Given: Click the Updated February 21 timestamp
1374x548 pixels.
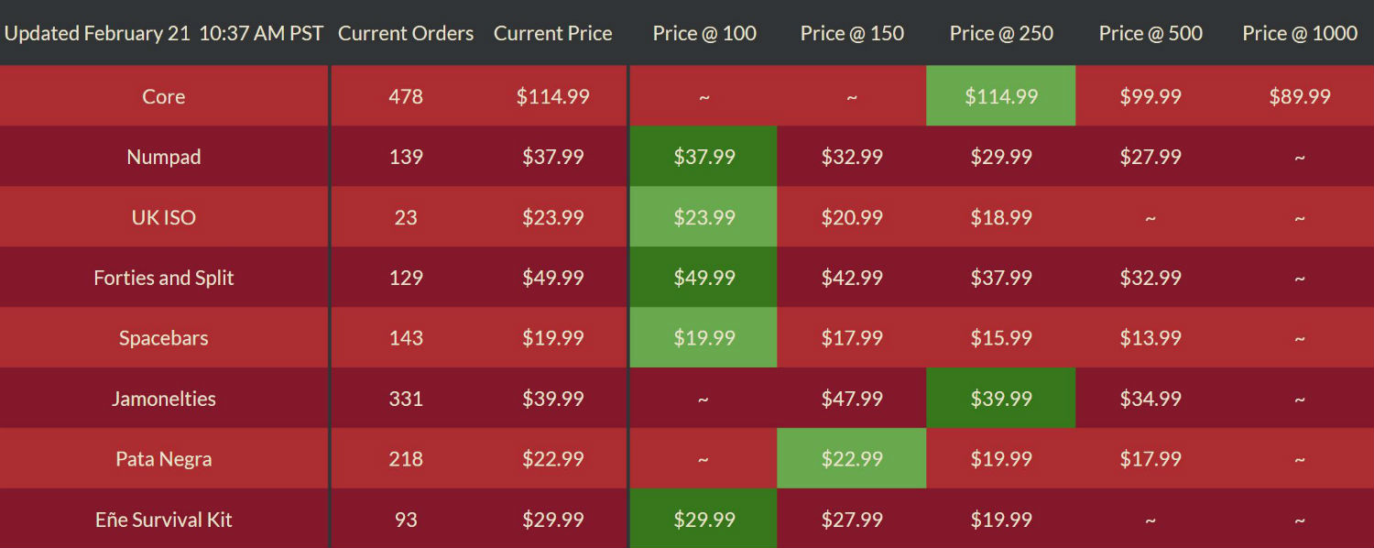Looking at the screenshot, I should pyautogui.click(x=164, y=34).
